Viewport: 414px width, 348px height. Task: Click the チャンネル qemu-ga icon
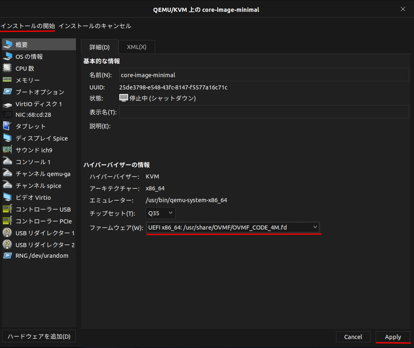pyautogui.click(x=7, y=173)
